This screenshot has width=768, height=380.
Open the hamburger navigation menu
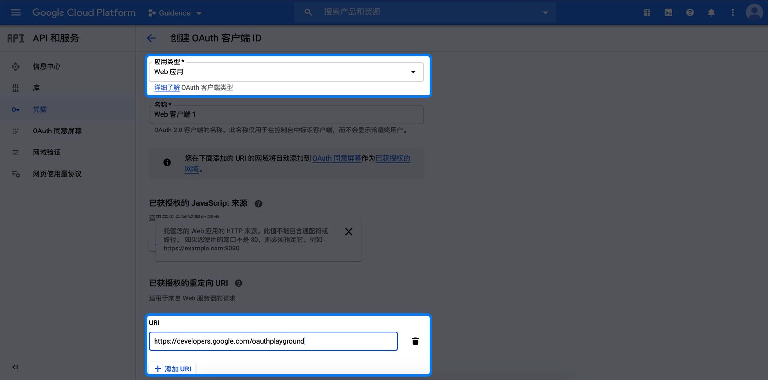(x=15, y=12)
